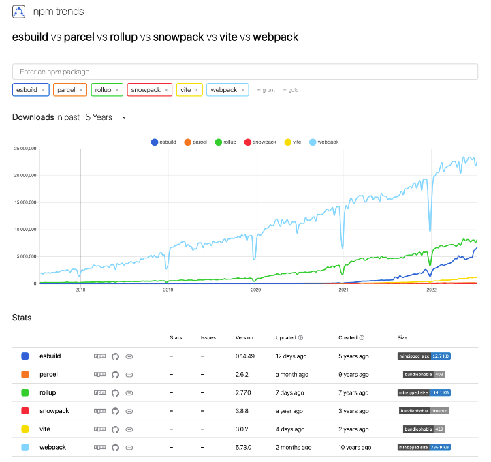Click snowpack name in Stats table
This screenshot has height=462, width=491.
click(54, 411)
